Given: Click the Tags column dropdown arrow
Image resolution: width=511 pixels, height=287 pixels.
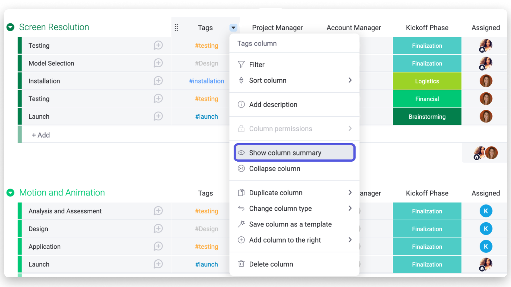Looking at the screenshot, I should (x=233, y=27).
